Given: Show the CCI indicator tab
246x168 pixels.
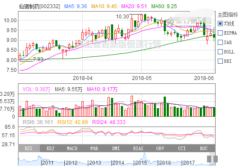Looking at the screenshot, I should click(x=182, y=148).
